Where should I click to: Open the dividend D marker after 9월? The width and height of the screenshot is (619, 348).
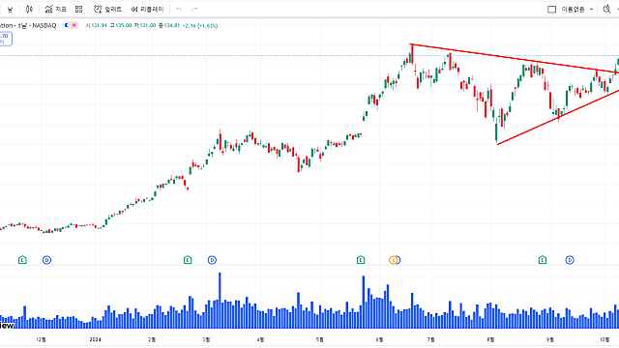[x=570, y=260]
